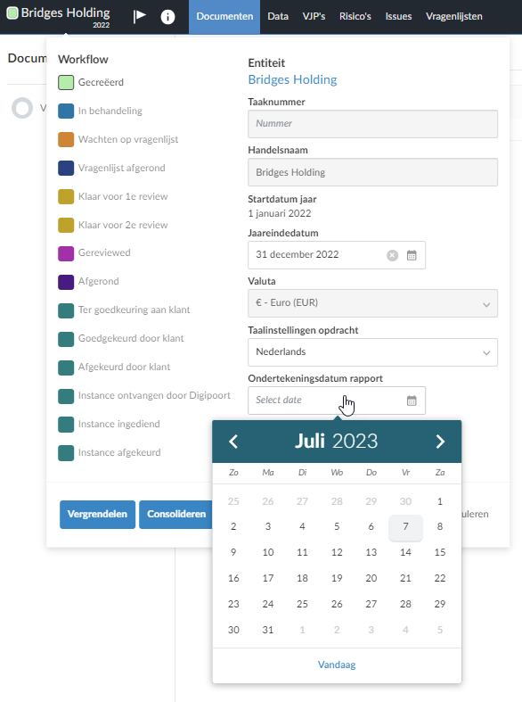This screenshot has width=522, height=702.
Task: Click the Vergrendelen button
Action: coord(97,515)
